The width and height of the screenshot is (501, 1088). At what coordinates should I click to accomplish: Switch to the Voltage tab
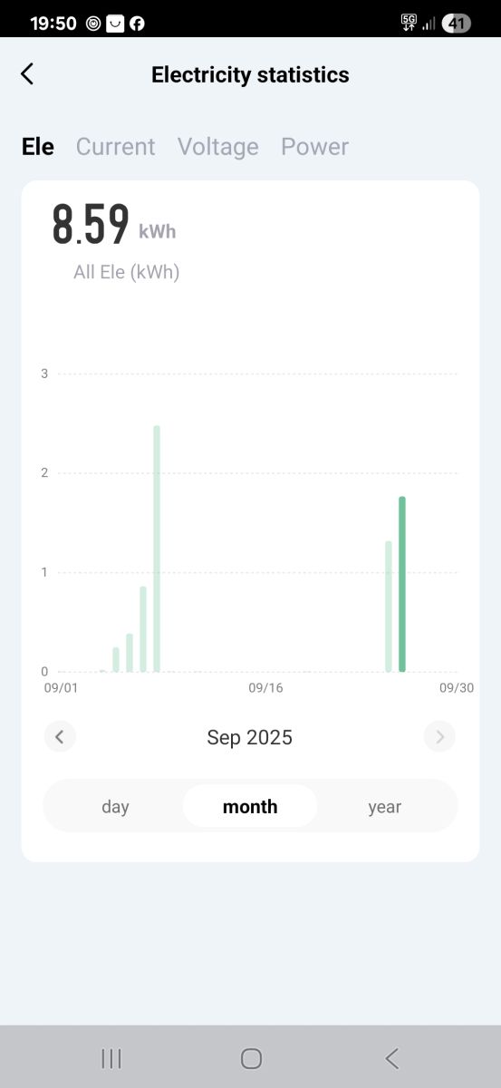pyautogui.click(x=217, y=147)
